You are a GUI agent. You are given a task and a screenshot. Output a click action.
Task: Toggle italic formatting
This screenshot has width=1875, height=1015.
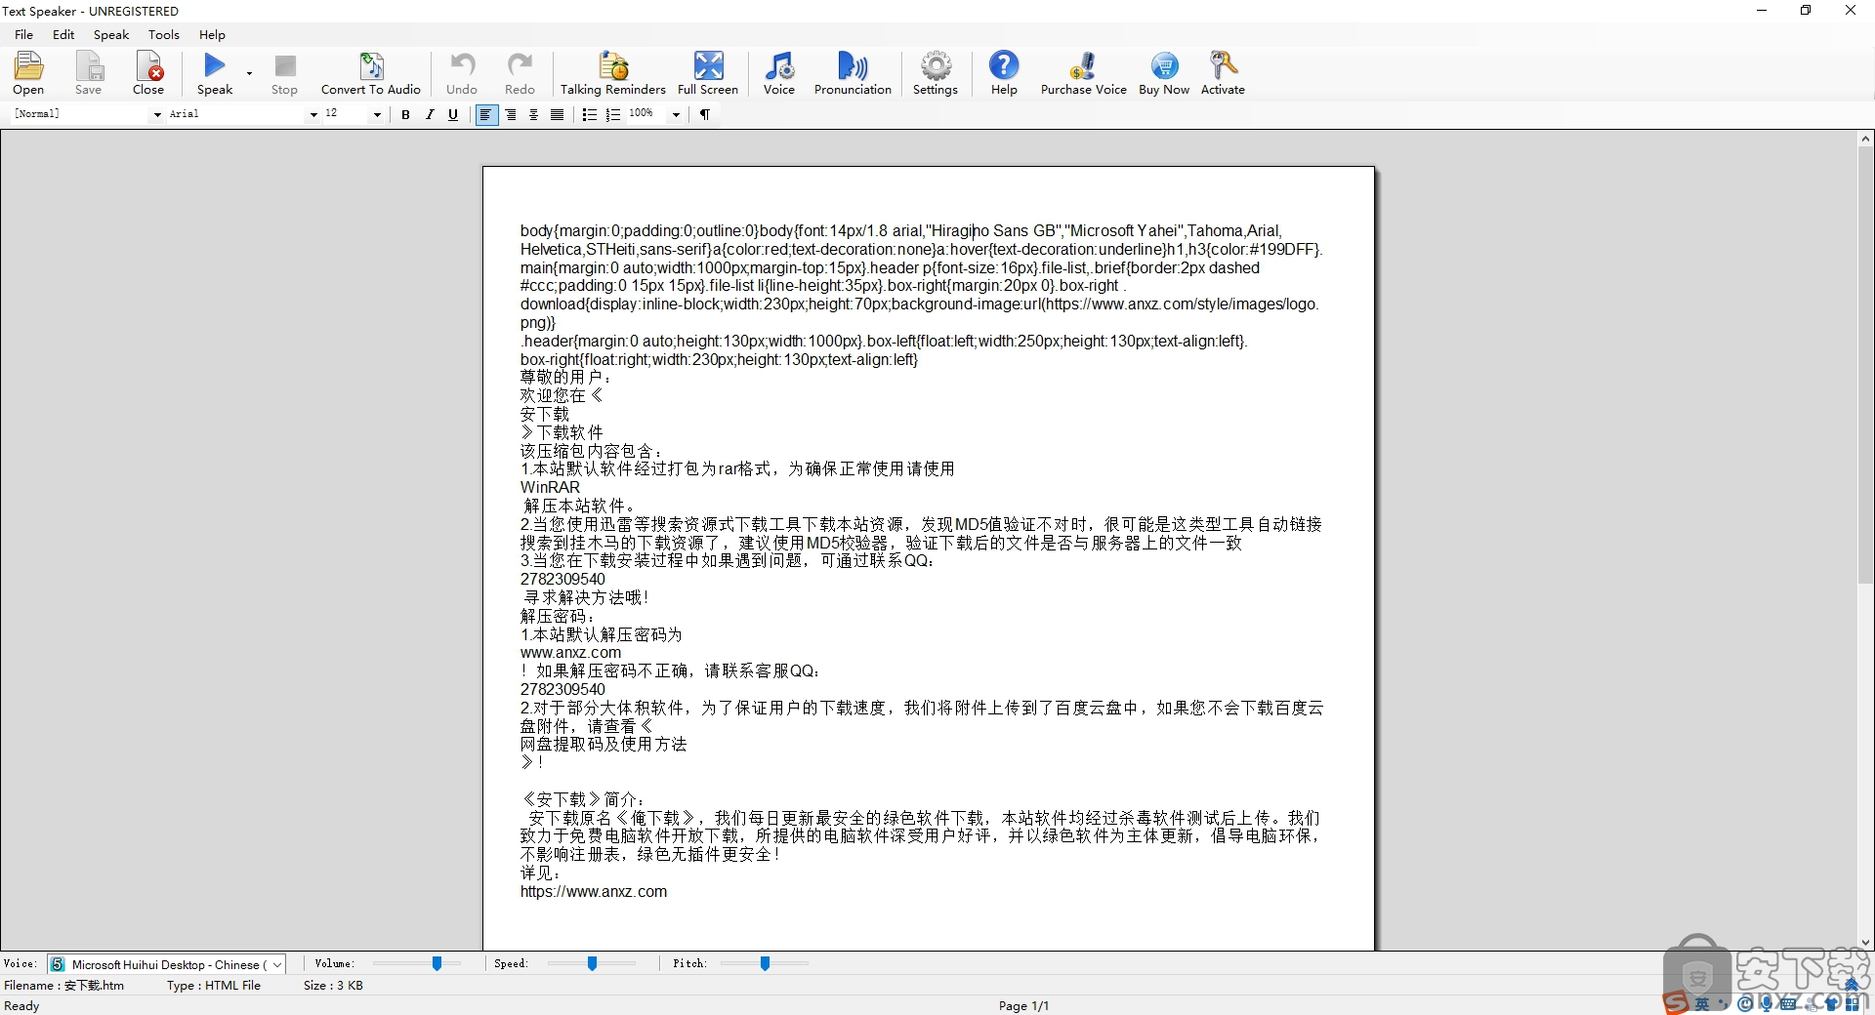[430, 114]
